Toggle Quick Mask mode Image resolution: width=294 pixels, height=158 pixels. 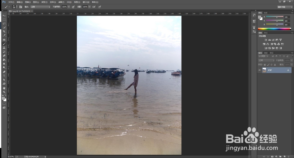(x=4, y=103)
